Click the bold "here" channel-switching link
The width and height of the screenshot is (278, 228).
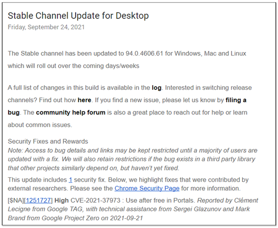tap(84, 100)
